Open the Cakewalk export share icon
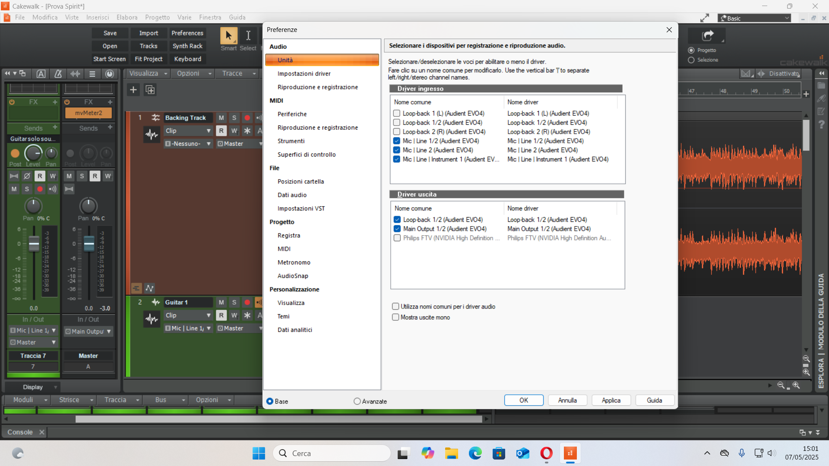The height and width of the screenshot is (466, 829). (707, 35)
